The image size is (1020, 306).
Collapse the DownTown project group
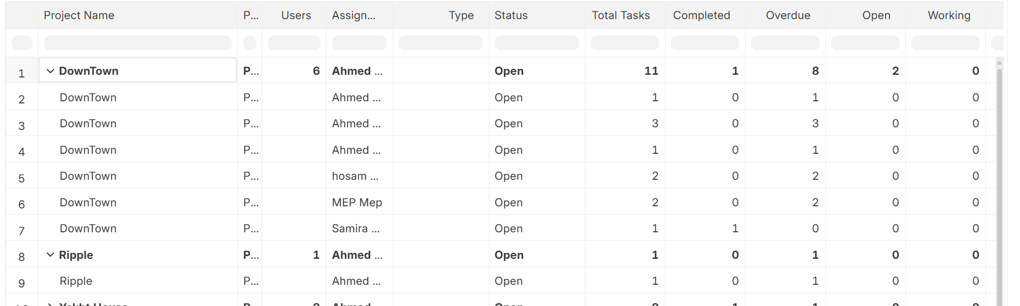click(x=50, y=71)
